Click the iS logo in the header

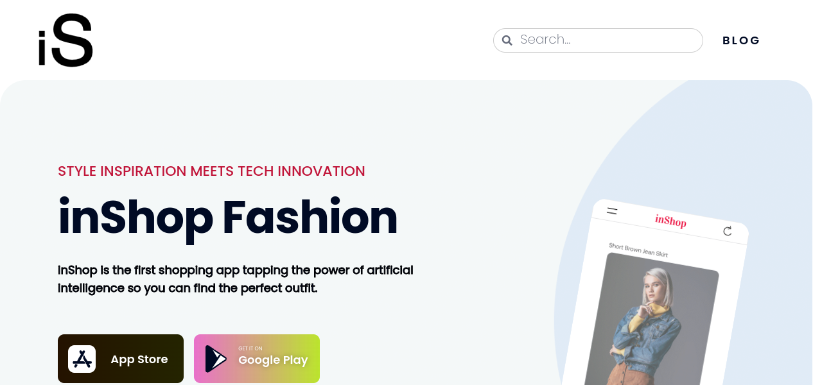[x=66, y=40]
